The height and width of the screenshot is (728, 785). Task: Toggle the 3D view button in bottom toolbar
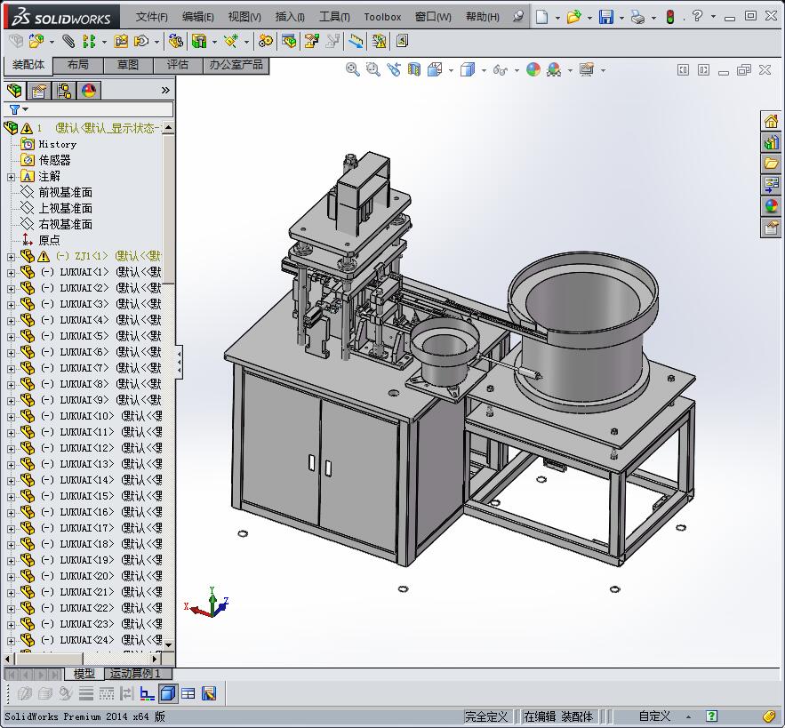click(x=168, y=693)
